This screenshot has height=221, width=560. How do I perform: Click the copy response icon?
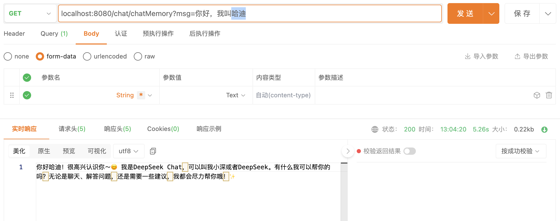[153, 151]
